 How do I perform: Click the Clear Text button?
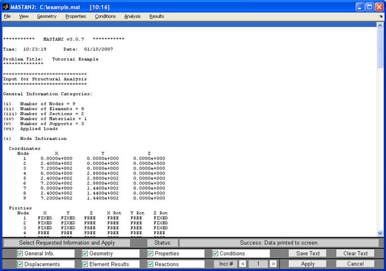(355, 253)
